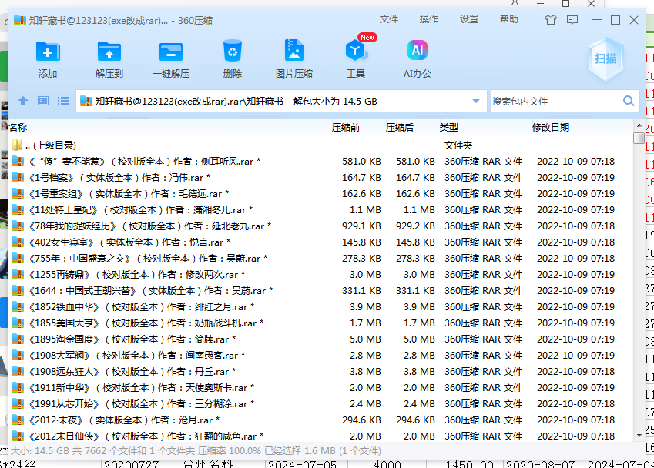Viewport: 654px width, 468px height.
Task: Click the status bar summary 大小: 14.5 GB
Action: [196, 451]
